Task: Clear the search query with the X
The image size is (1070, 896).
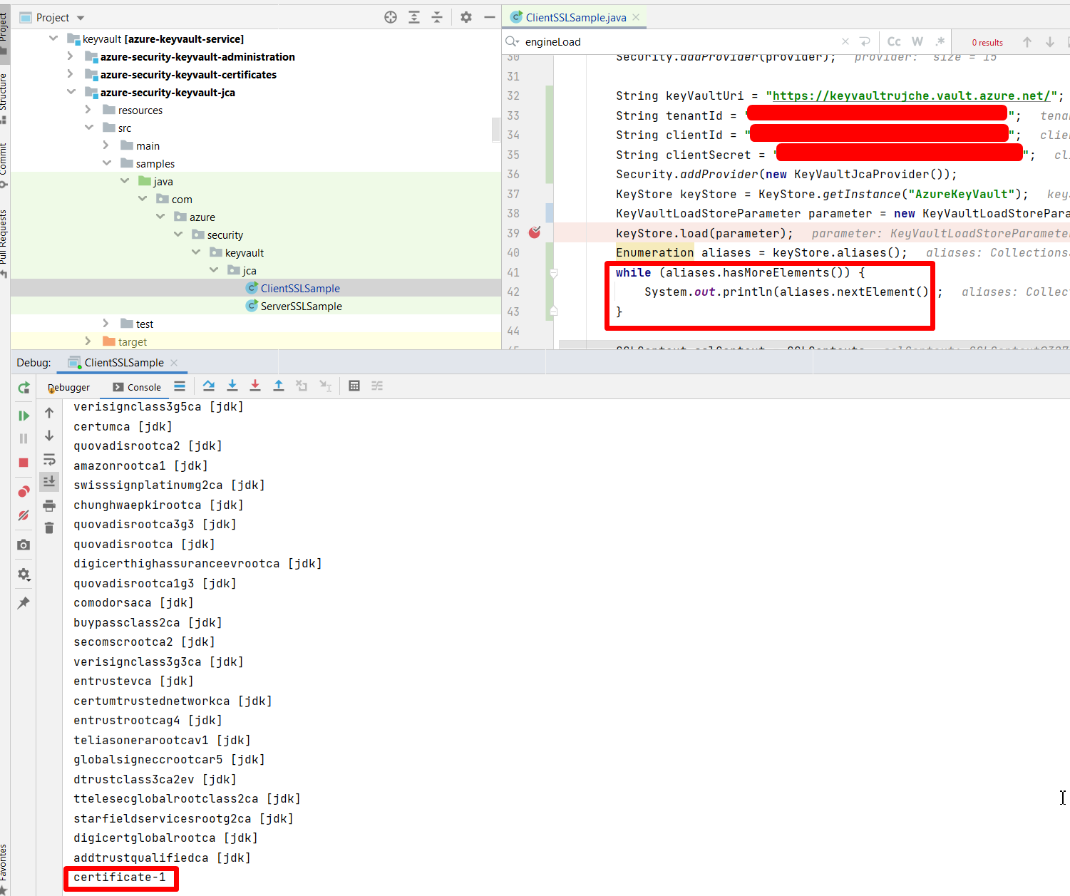Action: point(845,41)
